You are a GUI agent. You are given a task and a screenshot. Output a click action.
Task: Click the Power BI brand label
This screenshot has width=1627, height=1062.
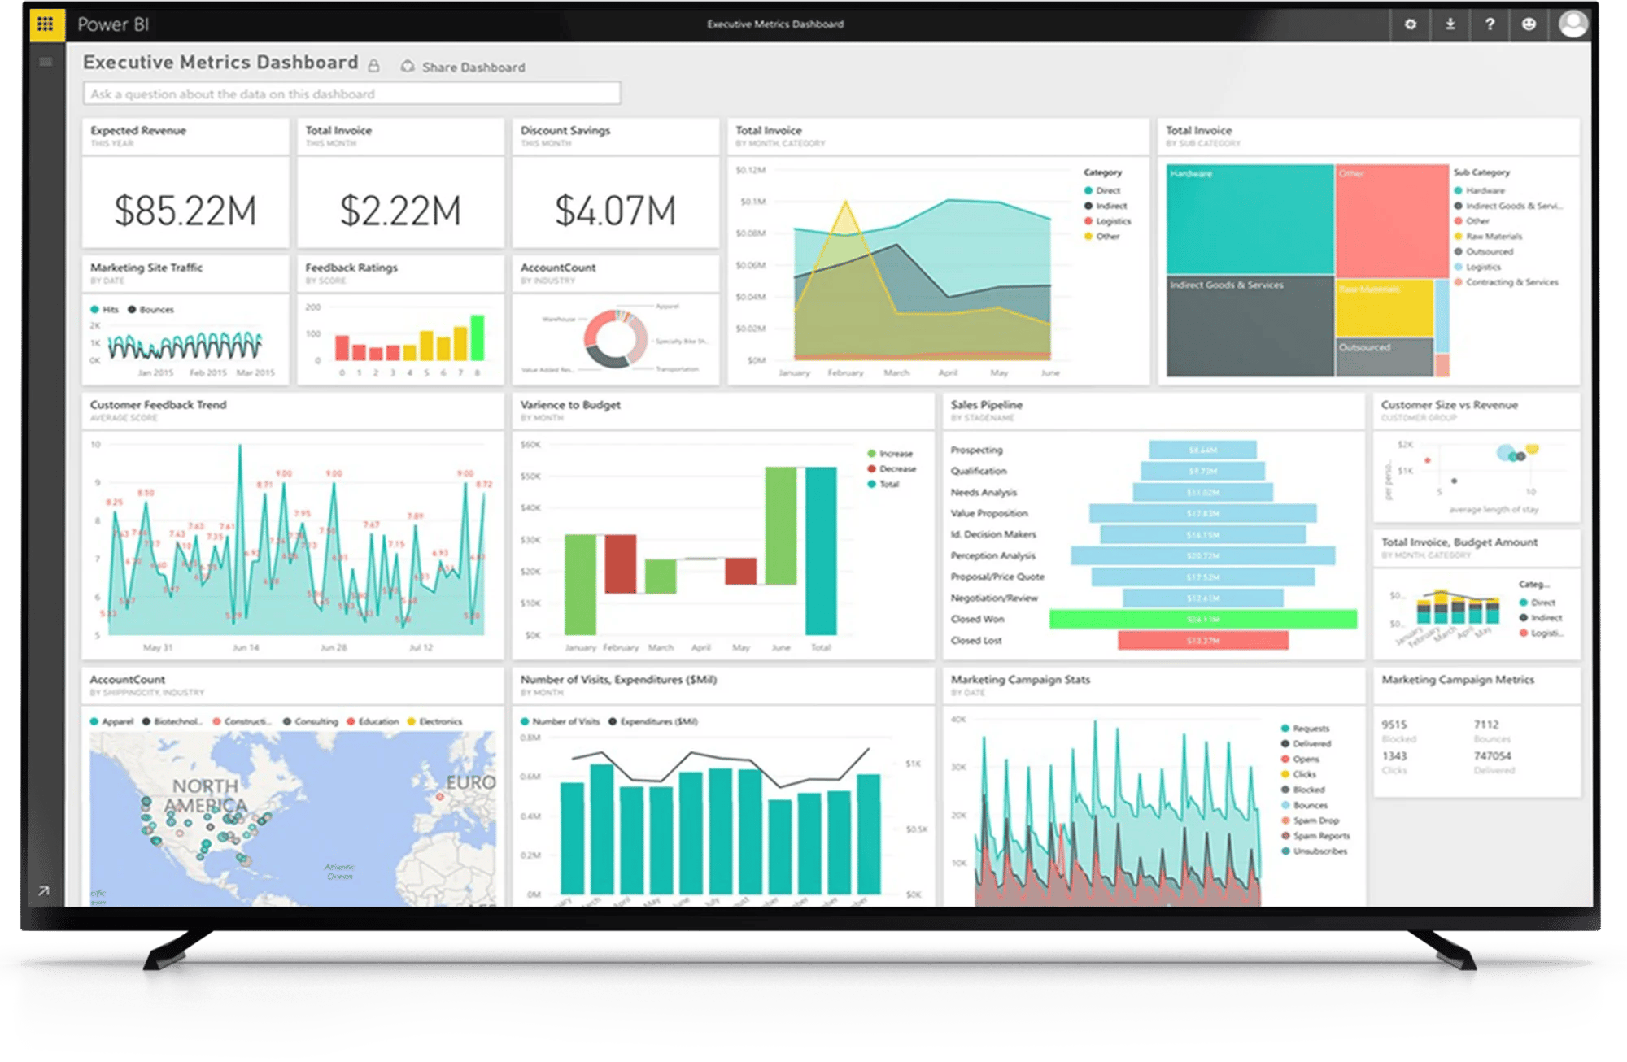113,24
